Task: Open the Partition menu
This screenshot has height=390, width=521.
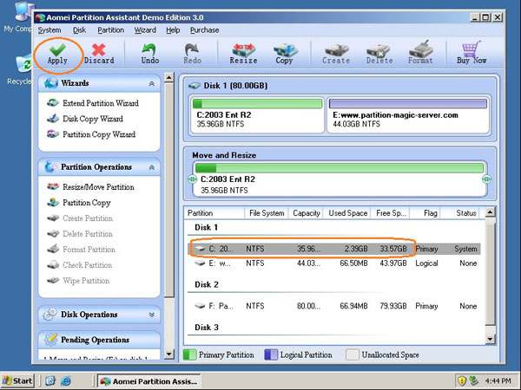Action: (110, 29)
